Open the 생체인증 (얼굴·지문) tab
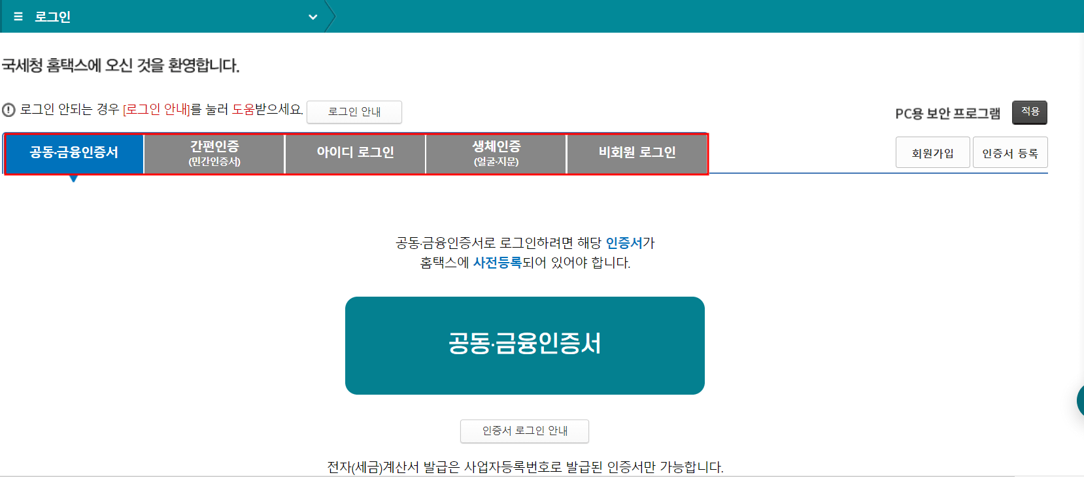1084x477 pixels. [x=496, y=153]
